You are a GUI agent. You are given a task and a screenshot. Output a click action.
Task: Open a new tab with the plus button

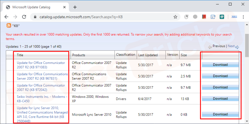(x=75, y=7)
